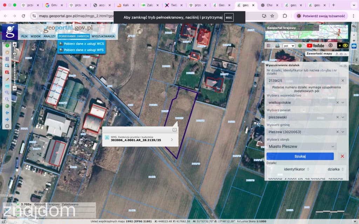This screenshot has width=359, height=224.
Task: Open the WIDOK menu
Action: point(36,36)
